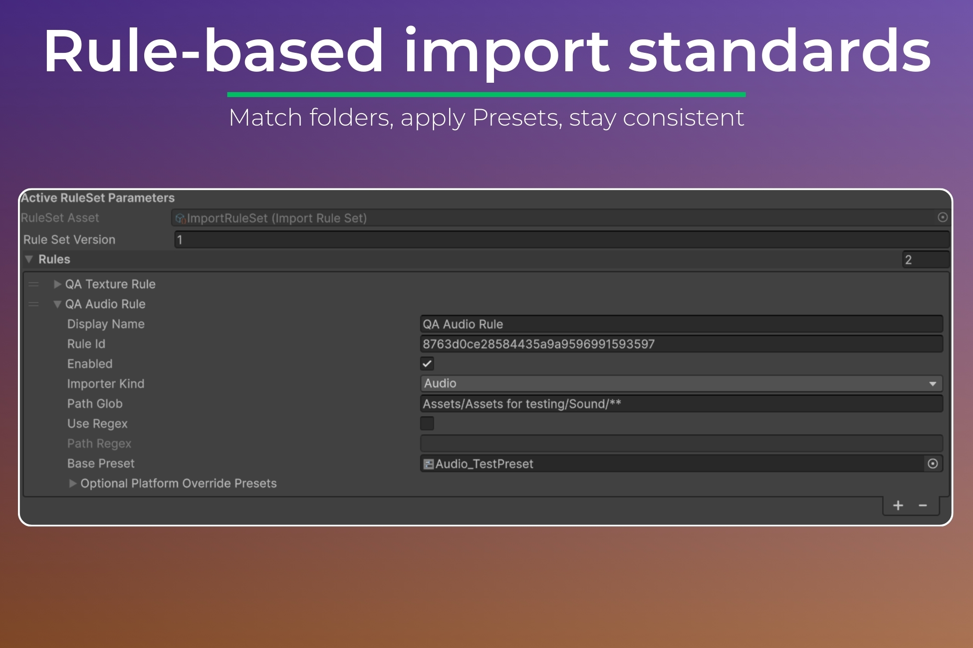
Task: Uncheck the Enabled checkbox
Action: 427,363
